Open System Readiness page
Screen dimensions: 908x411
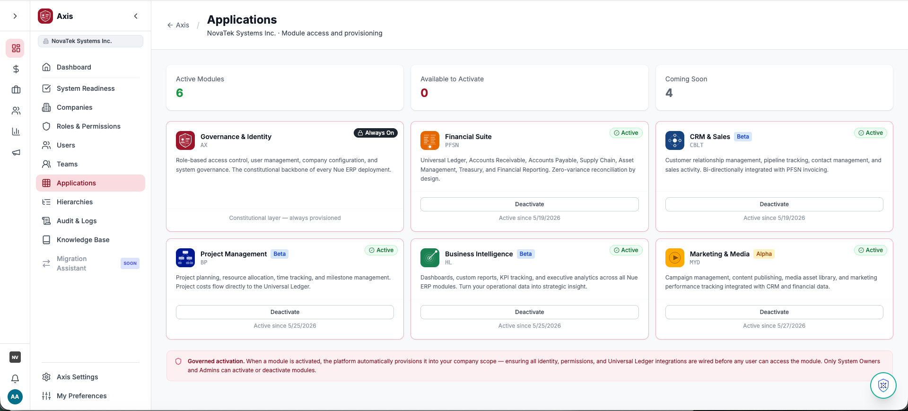click(x=90, y=88)
